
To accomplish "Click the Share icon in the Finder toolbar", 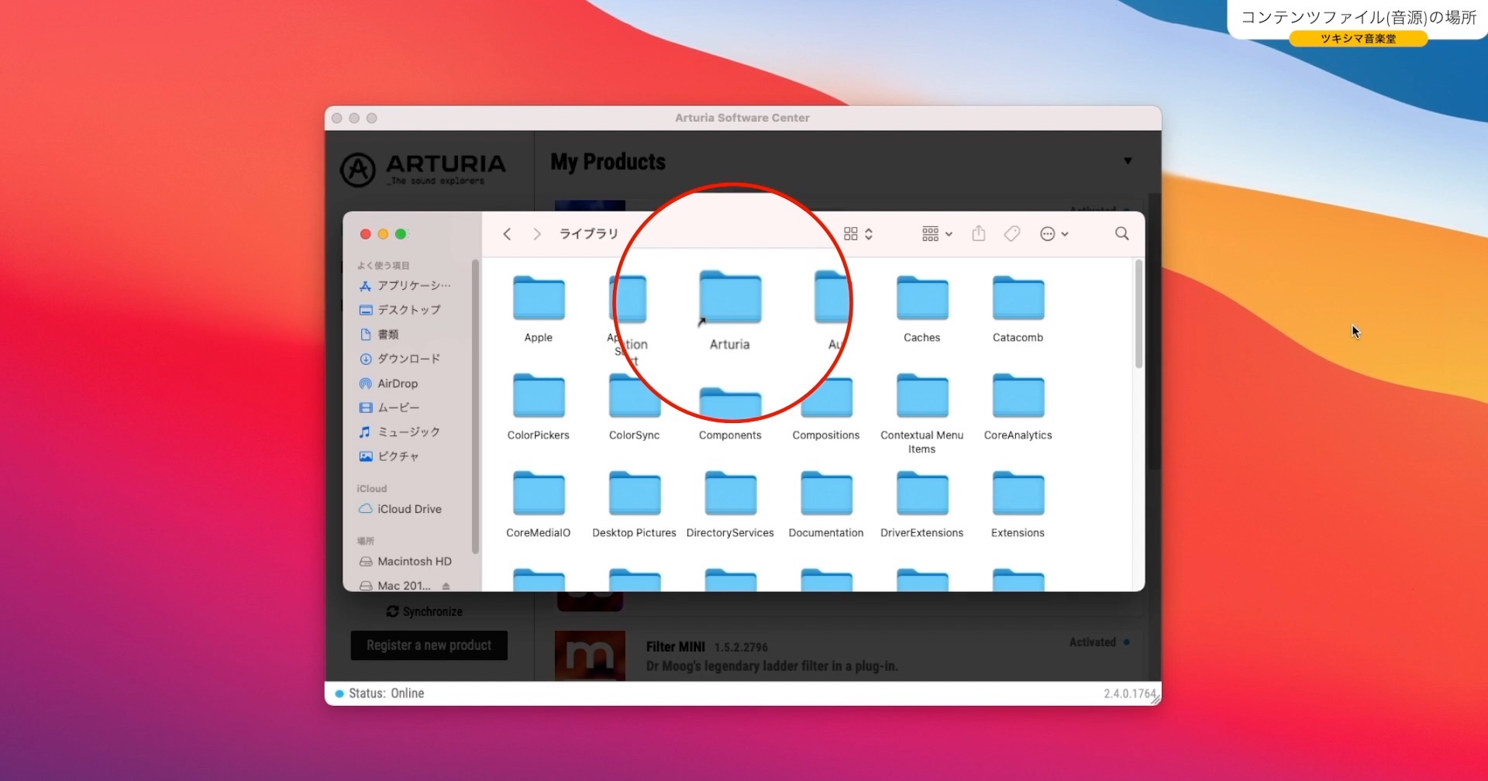I will (978, 233).
